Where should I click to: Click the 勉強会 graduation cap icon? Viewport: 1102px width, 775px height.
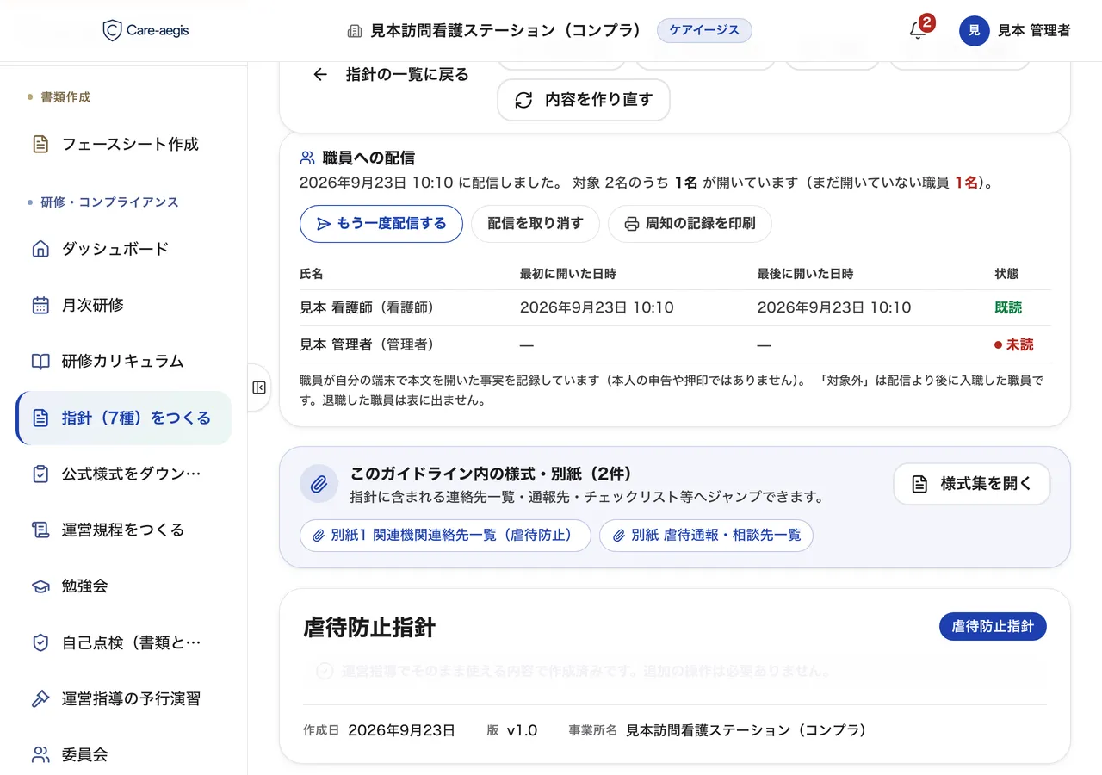click(x=40, y=586)
